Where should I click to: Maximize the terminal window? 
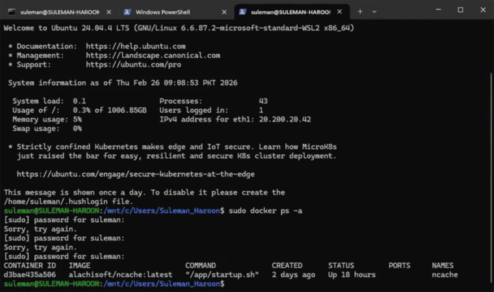click(x=460, y=10)
